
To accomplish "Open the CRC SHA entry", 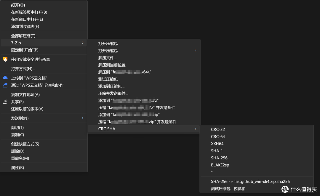I will pyautogui.click(x=144, y=129).
